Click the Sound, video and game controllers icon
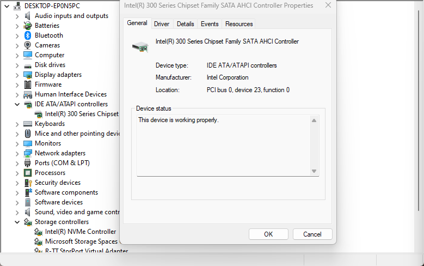The image size is (424, 266). pyautogui.click(x=28, y=212)
